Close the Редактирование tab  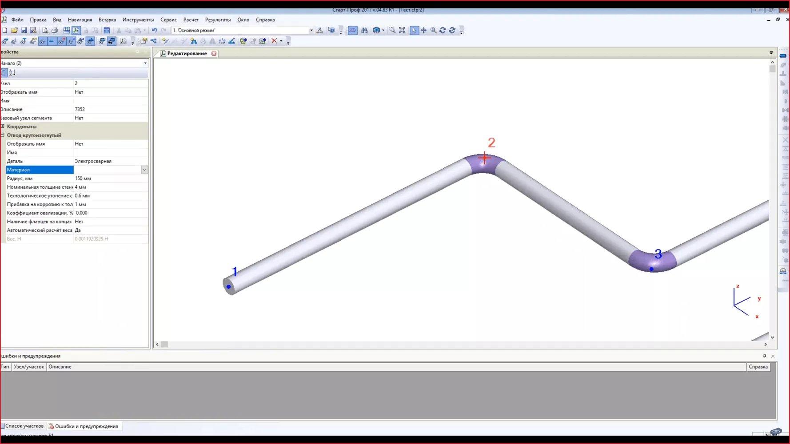point(214,53)
